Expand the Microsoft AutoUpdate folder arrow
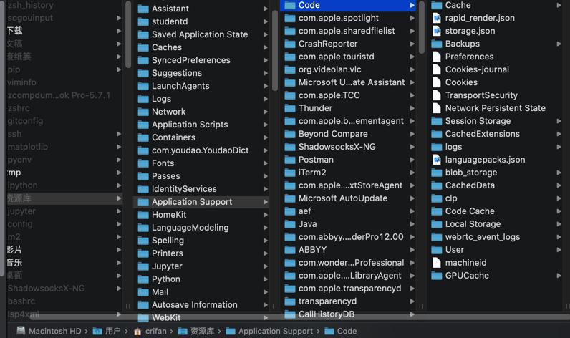Viewport: 570px width, 338px height. [x=412, y=198]
